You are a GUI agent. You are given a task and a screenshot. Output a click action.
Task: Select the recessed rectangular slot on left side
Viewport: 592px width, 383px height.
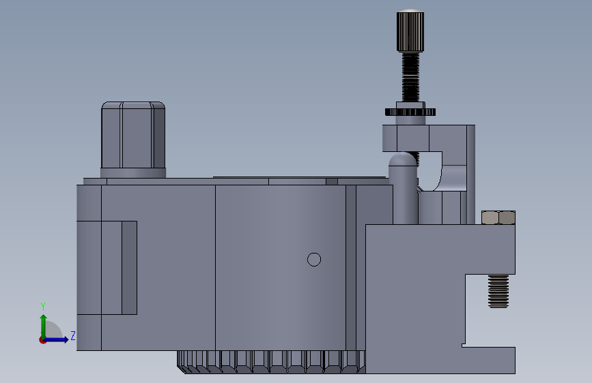point(107,268)
